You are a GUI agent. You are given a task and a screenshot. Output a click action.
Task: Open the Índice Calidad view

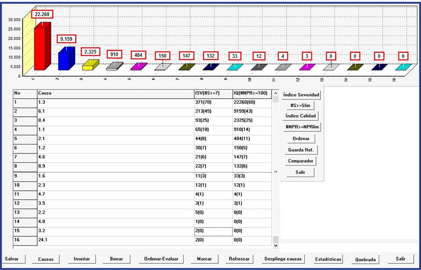301,116
